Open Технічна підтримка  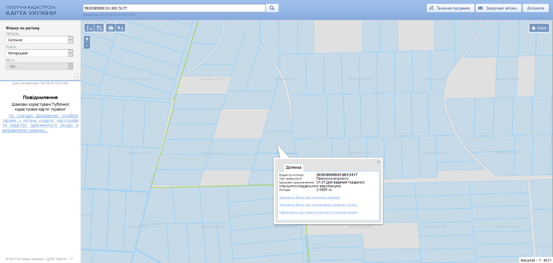click(x=450, y=8)
